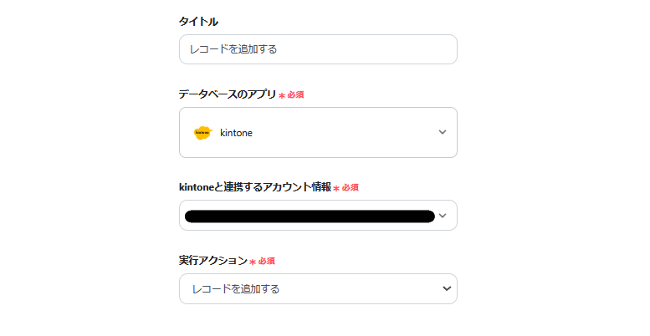
Task: Click red asterisk next to データベースのアプリ
Action: click(281, 96)
